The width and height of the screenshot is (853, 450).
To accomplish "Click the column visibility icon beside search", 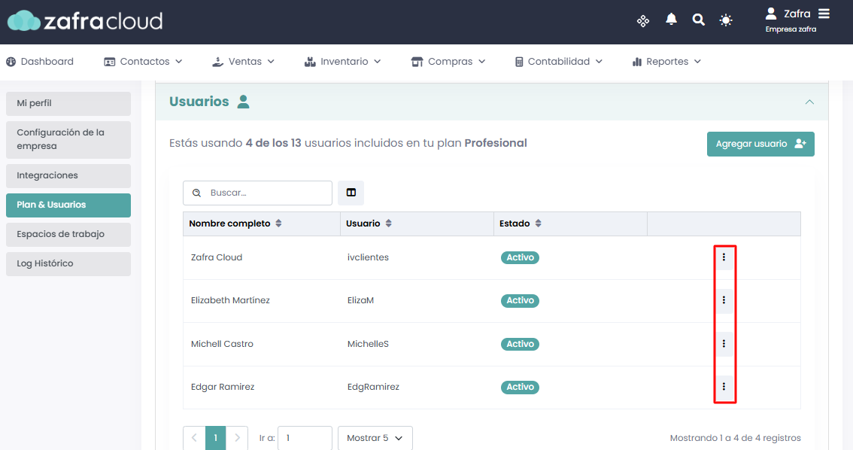I will coord(351,193).
